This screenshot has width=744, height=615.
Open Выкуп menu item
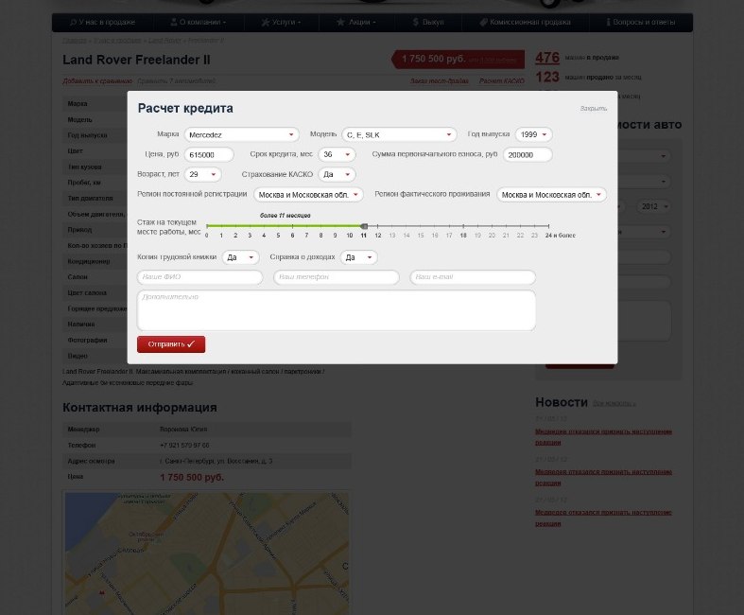[427, 23]
